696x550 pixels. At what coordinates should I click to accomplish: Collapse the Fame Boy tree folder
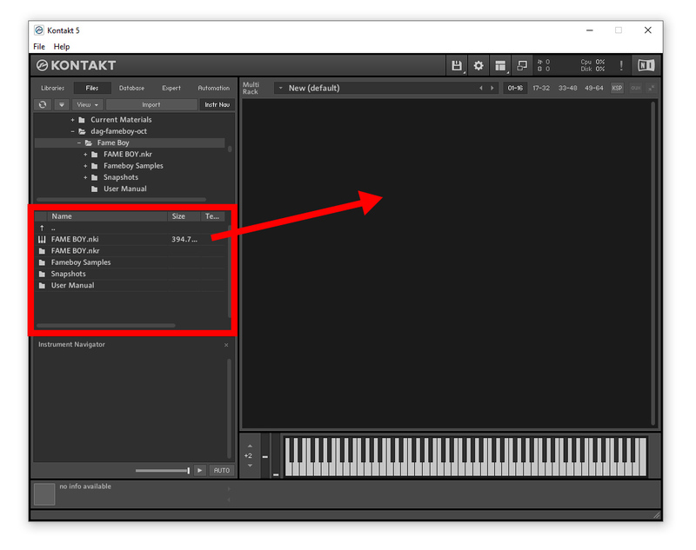pyautogui.click(x=79, y=142)
